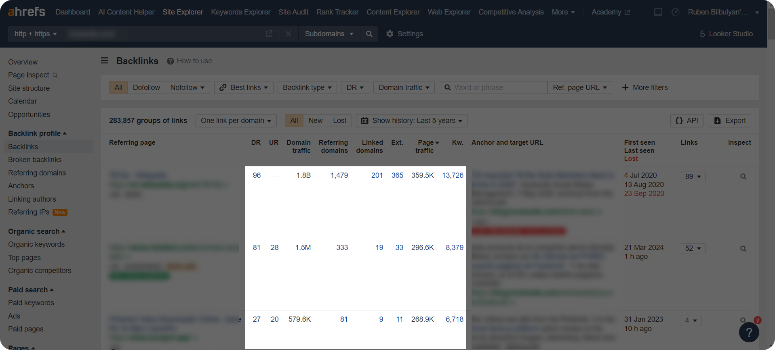Open the One link per domain dropdown

(x=236, y=121)
